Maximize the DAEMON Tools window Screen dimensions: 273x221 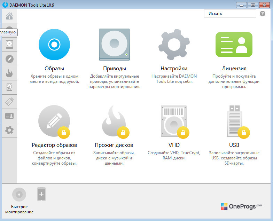click(253, 5)
